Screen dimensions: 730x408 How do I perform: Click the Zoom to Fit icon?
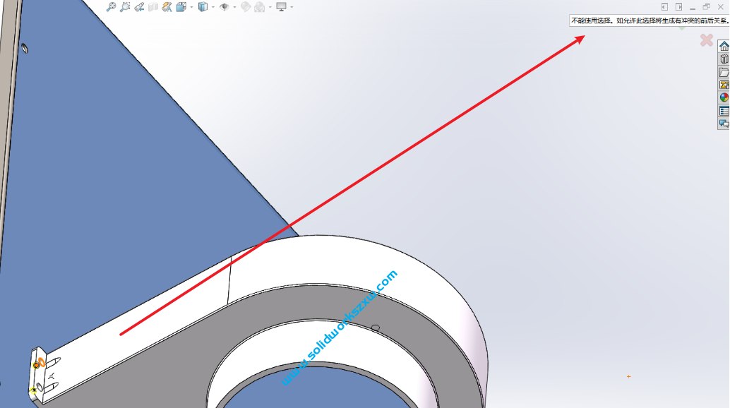pos(111,7)
